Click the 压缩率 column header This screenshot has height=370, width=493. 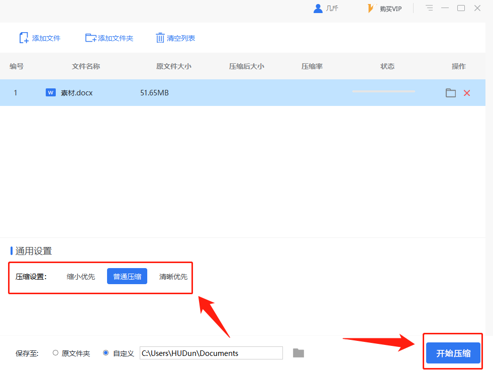point(312,66)
